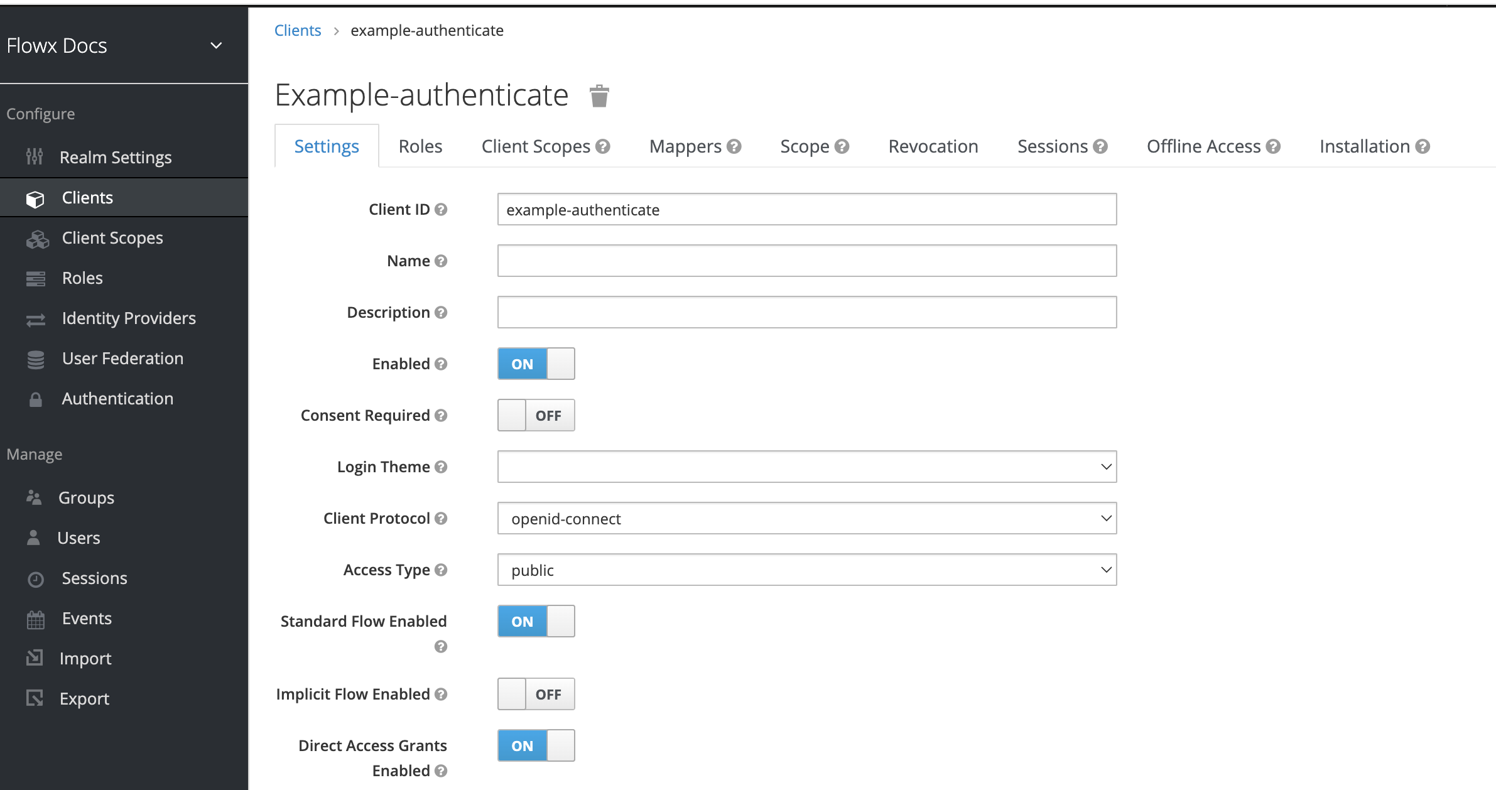Click the help icon beside Access Type
Viewport: 1496px width, 790px height.
click(441, 570)
